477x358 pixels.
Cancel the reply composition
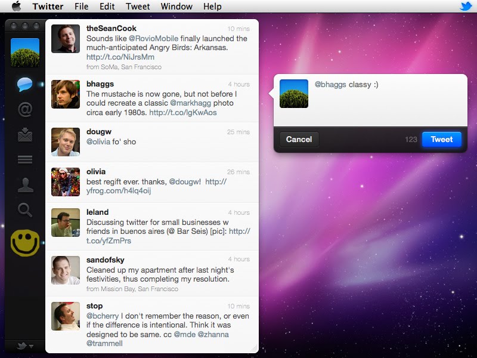click(299, 140)
